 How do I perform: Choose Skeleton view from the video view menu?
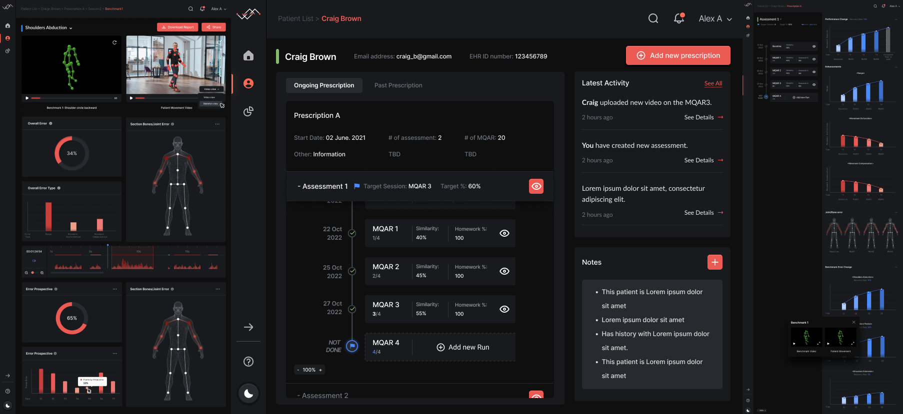pyautogui.click(x=210, y=104)
